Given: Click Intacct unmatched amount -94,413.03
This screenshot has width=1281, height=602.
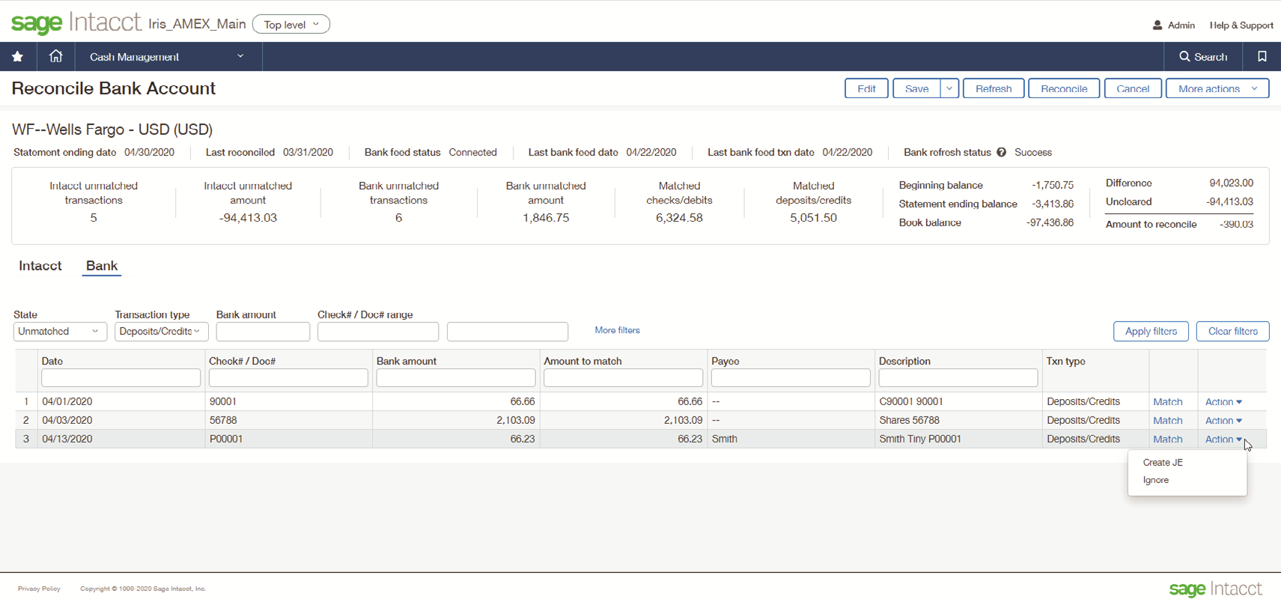Looking at the screenshot, I should coord(248,218).
